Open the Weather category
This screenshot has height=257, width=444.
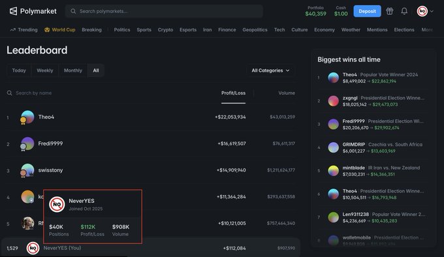tap(351, 30)
